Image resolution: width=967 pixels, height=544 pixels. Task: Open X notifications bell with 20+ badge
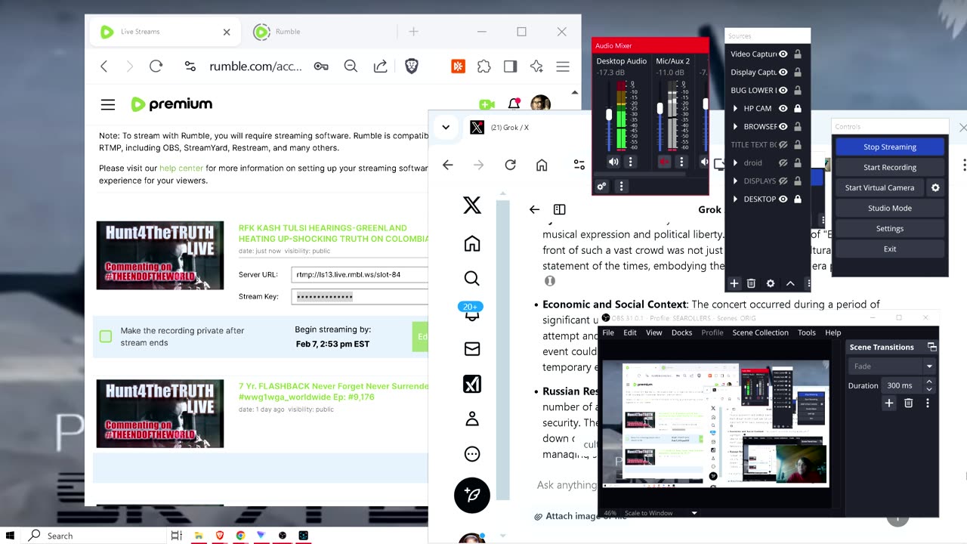point(471,311)
